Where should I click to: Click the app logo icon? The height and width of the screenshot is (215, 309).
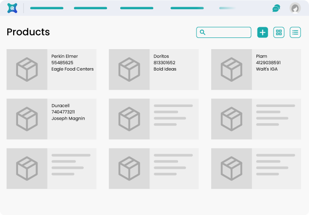(x=12, y=8)
